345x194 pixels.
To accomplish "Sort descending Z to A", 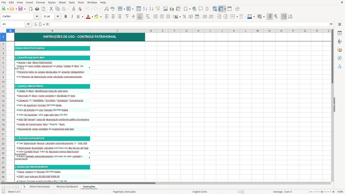I will click(152, 9).
